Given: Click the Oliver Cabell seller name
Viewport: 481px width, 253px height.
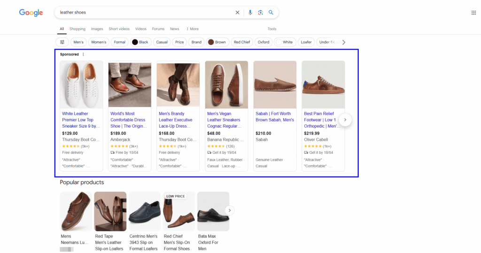Looking at the screenshot, I should point(316,139).
